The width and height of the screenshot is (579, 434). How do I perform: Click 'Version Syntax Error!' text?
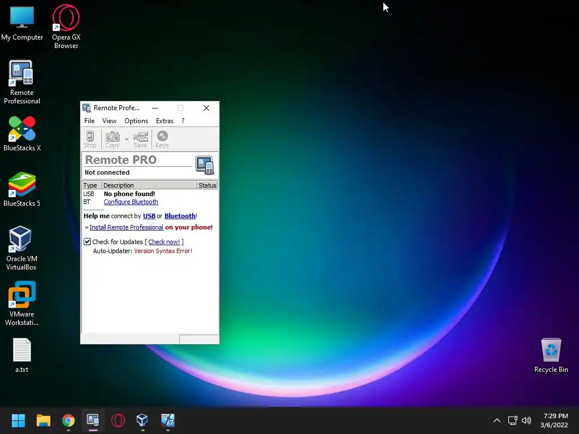pyautogui.click(x=163, y=251)
